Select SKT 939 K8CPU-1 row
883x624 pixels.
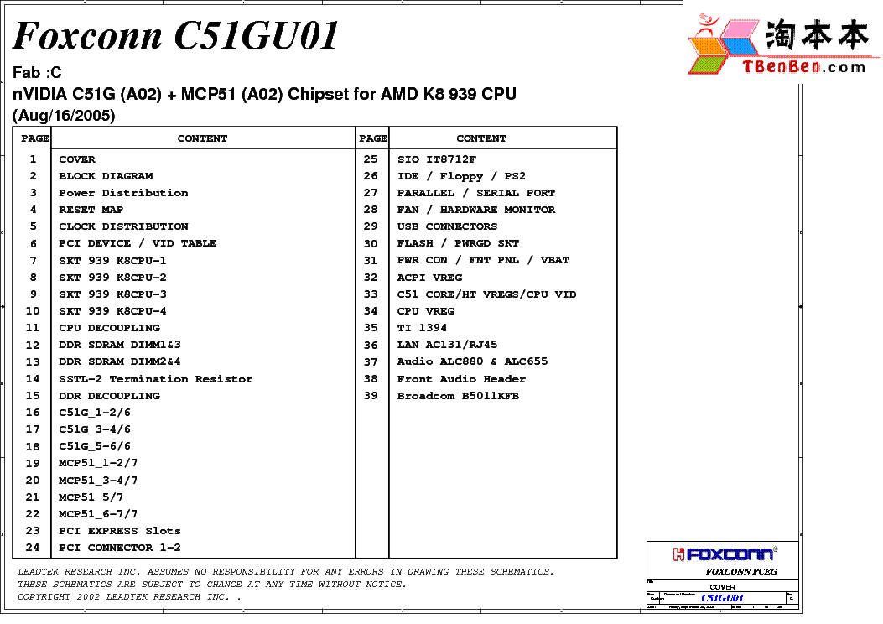112,261
